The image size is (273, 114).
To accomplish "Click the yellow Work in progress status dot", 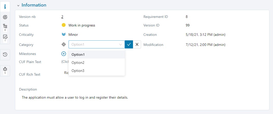I will click(64, 25).
